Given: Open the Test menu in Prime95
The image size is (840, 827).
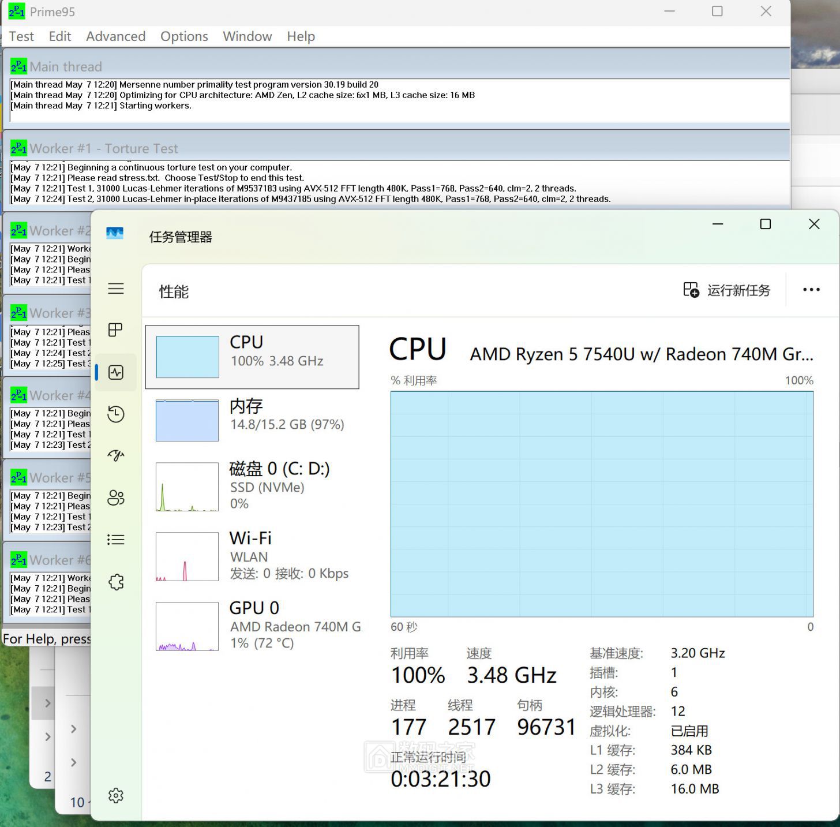Looking at the screenshot, I should [21, 36].
